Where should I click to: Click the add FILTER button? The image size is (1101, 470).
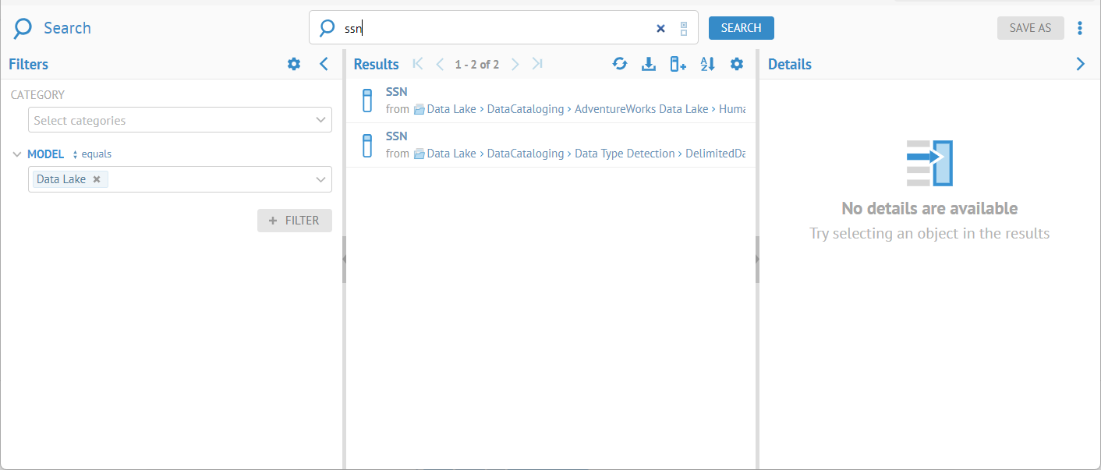tap(295, 221)
